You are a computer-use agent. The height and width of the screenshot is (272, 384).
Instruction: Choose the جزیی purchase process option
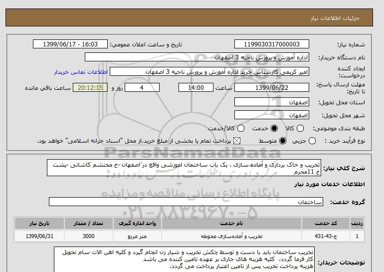[312, 141]
